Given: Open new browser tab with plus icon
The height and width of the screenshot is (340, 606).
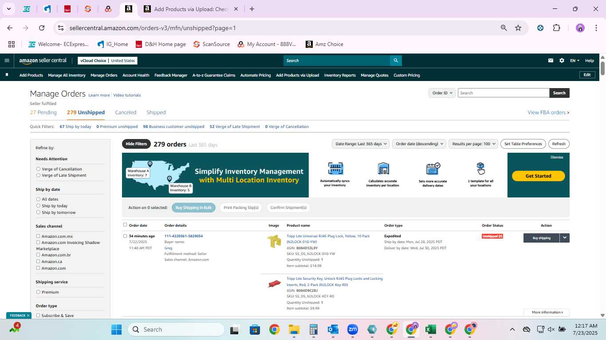Looking at the screenshot, I should pos(252,9).
